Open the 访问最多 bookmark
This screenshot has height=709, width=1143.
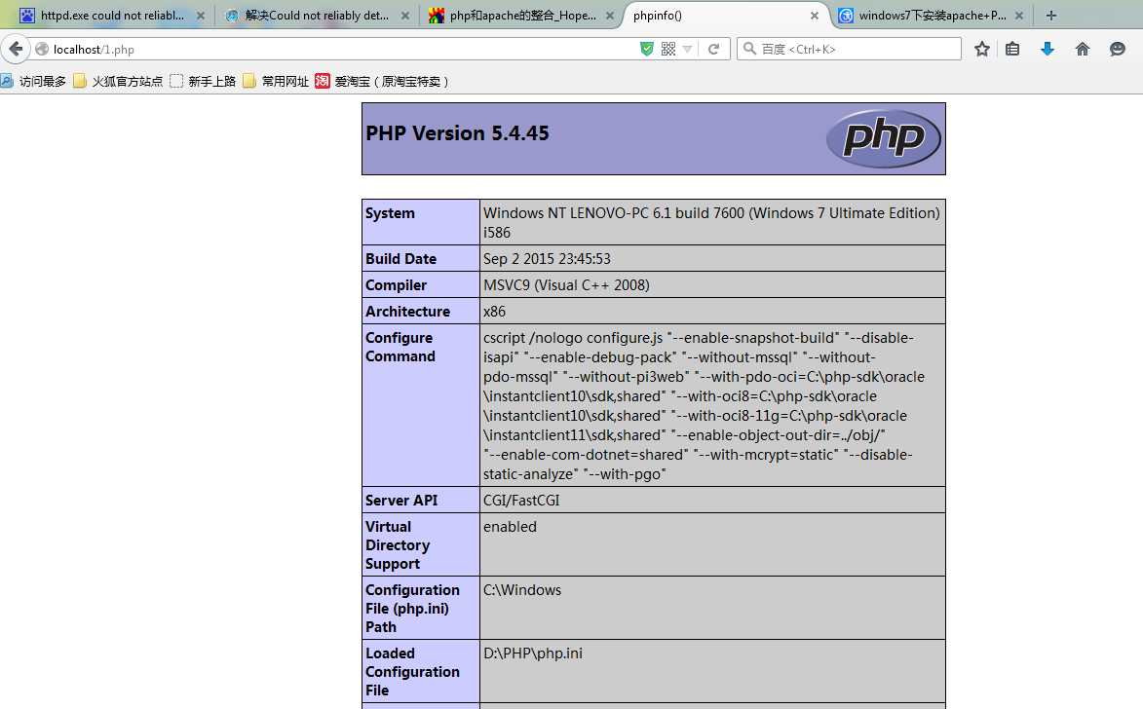pyautogui.click(x=33, y=81)
